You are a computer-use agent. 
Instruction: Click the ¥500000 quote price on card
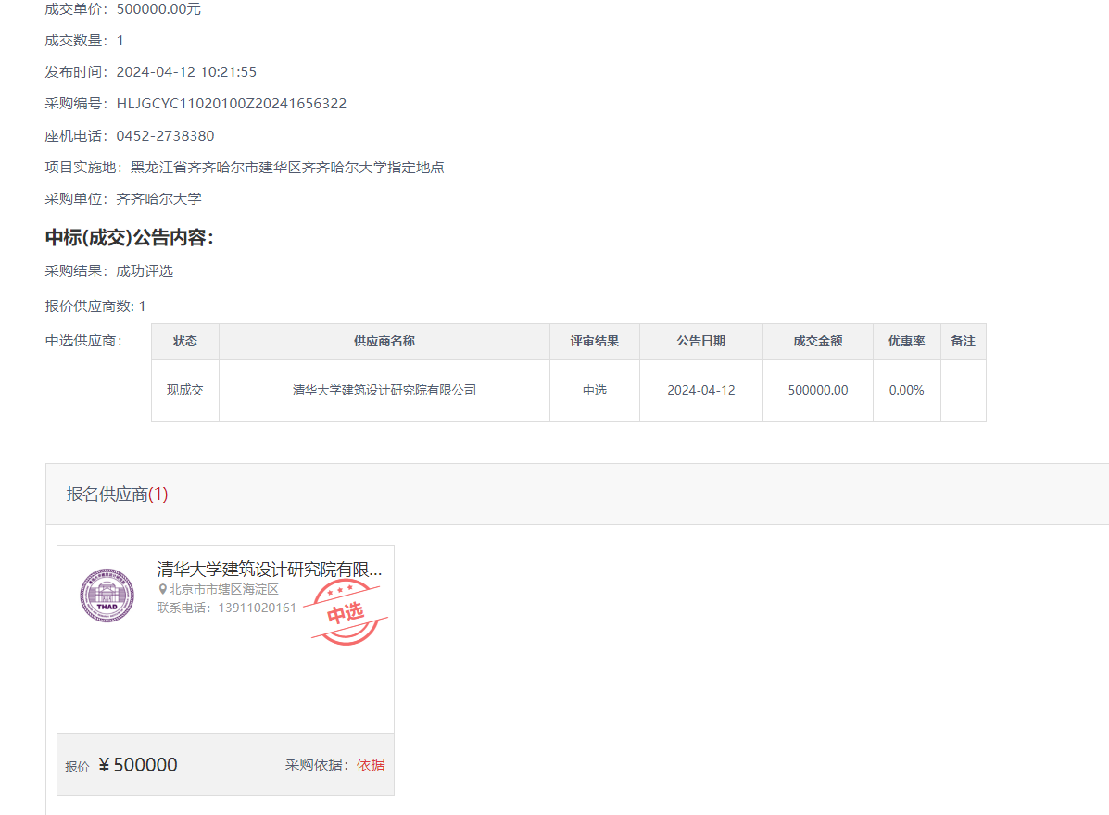tap(138, 765)
